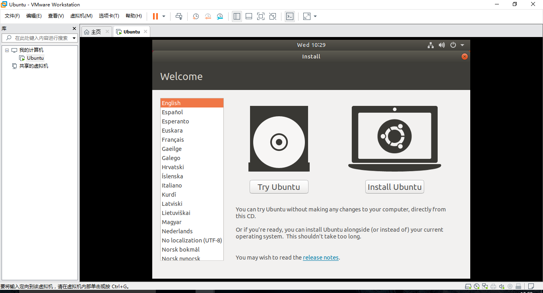Click Send Ctrl+Alt+Del toolbar icon
The height and width of the screenshot is (293, 543).
179,16
